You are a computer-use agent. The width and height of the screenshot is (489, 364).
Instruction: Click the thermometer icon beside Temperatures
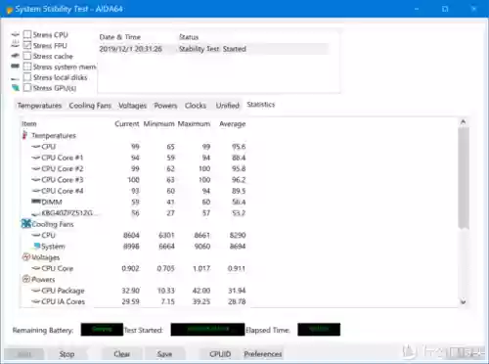tap(24, 135)
